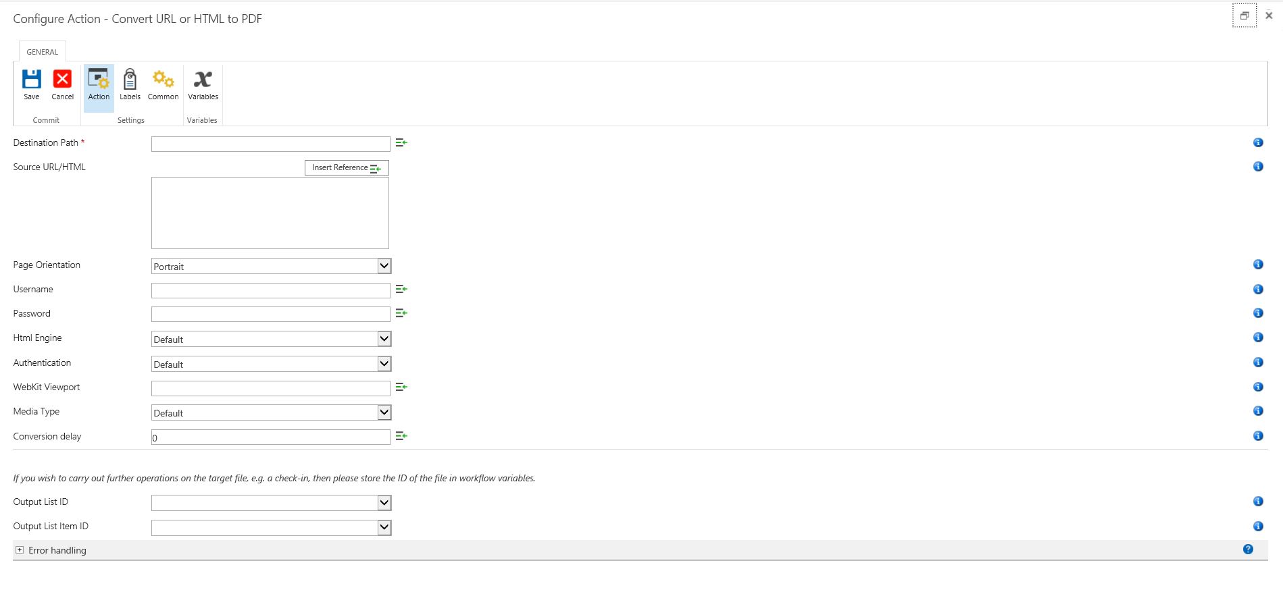Show info tooltip for Page Orientation
Viewport: 1283px width, 590px height.
click(1258, 265)
